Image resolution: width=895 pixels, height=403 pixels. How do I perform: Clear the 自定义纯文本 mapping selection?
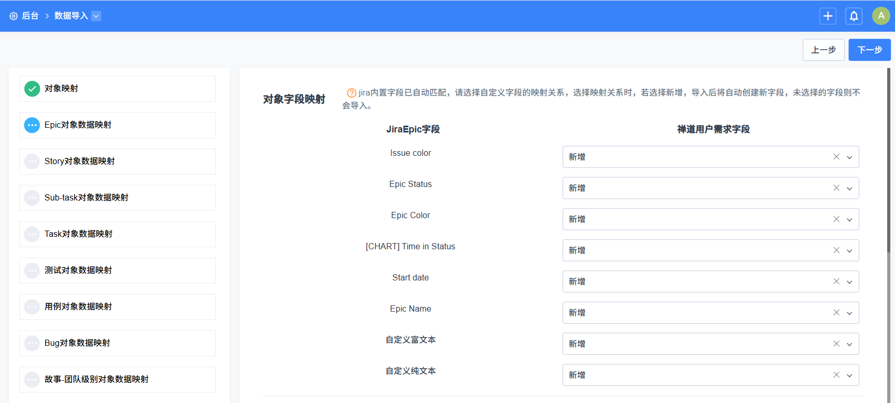836,375
